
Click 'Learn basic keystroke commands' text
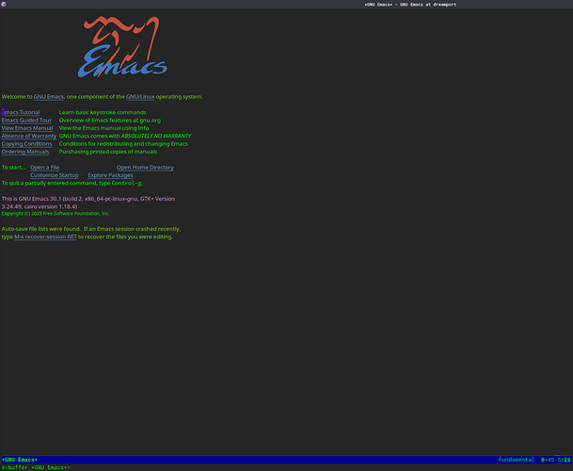pyautogui.click(x=103, y=112)
